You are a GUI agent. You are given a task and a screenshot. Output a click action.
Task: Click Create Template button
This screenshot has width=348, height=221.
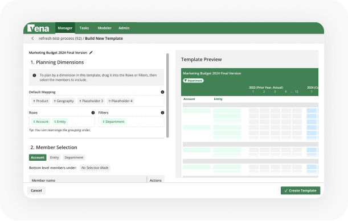(301, 190)
